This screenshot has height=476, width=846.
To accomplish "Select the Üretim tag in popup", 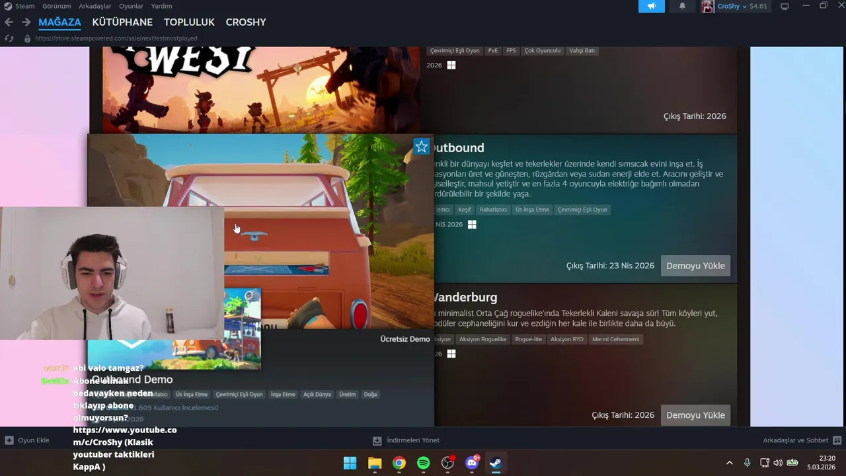I will [347, 395].
